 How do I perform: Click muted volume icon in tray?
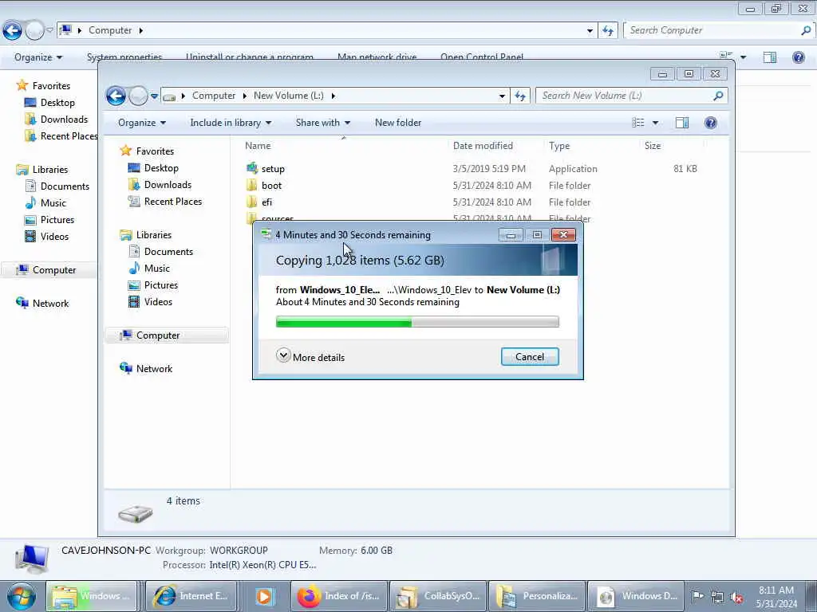coord(736,597)
